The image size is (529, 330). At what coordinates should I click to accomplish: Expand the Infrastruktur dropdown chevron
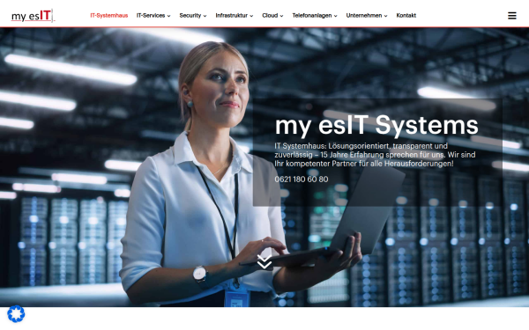251,16
